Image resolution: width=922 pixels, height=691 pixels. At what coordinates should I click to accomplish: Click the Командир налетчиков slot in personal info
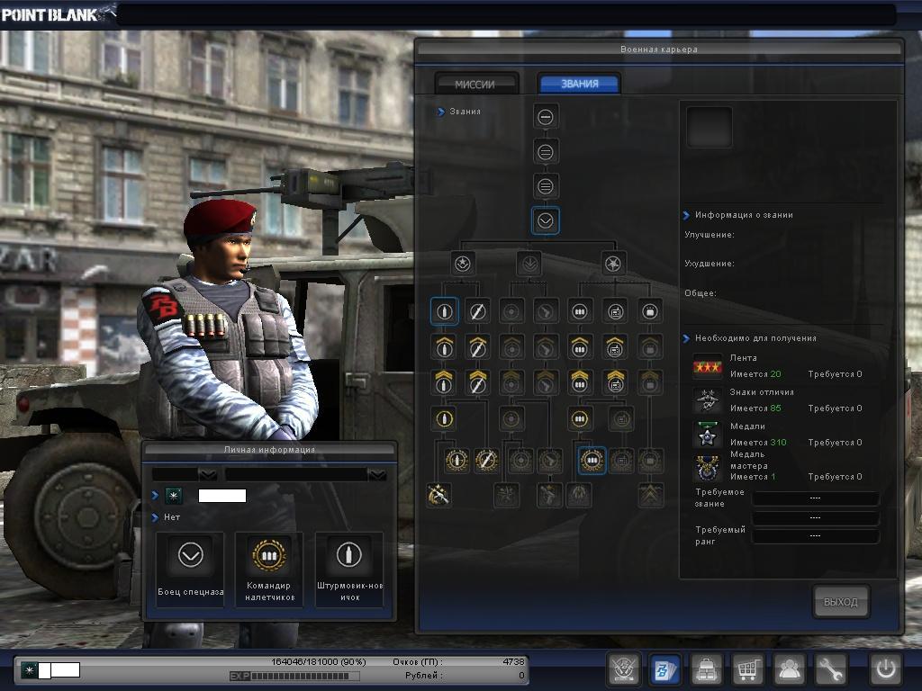(x=269, y=569)
